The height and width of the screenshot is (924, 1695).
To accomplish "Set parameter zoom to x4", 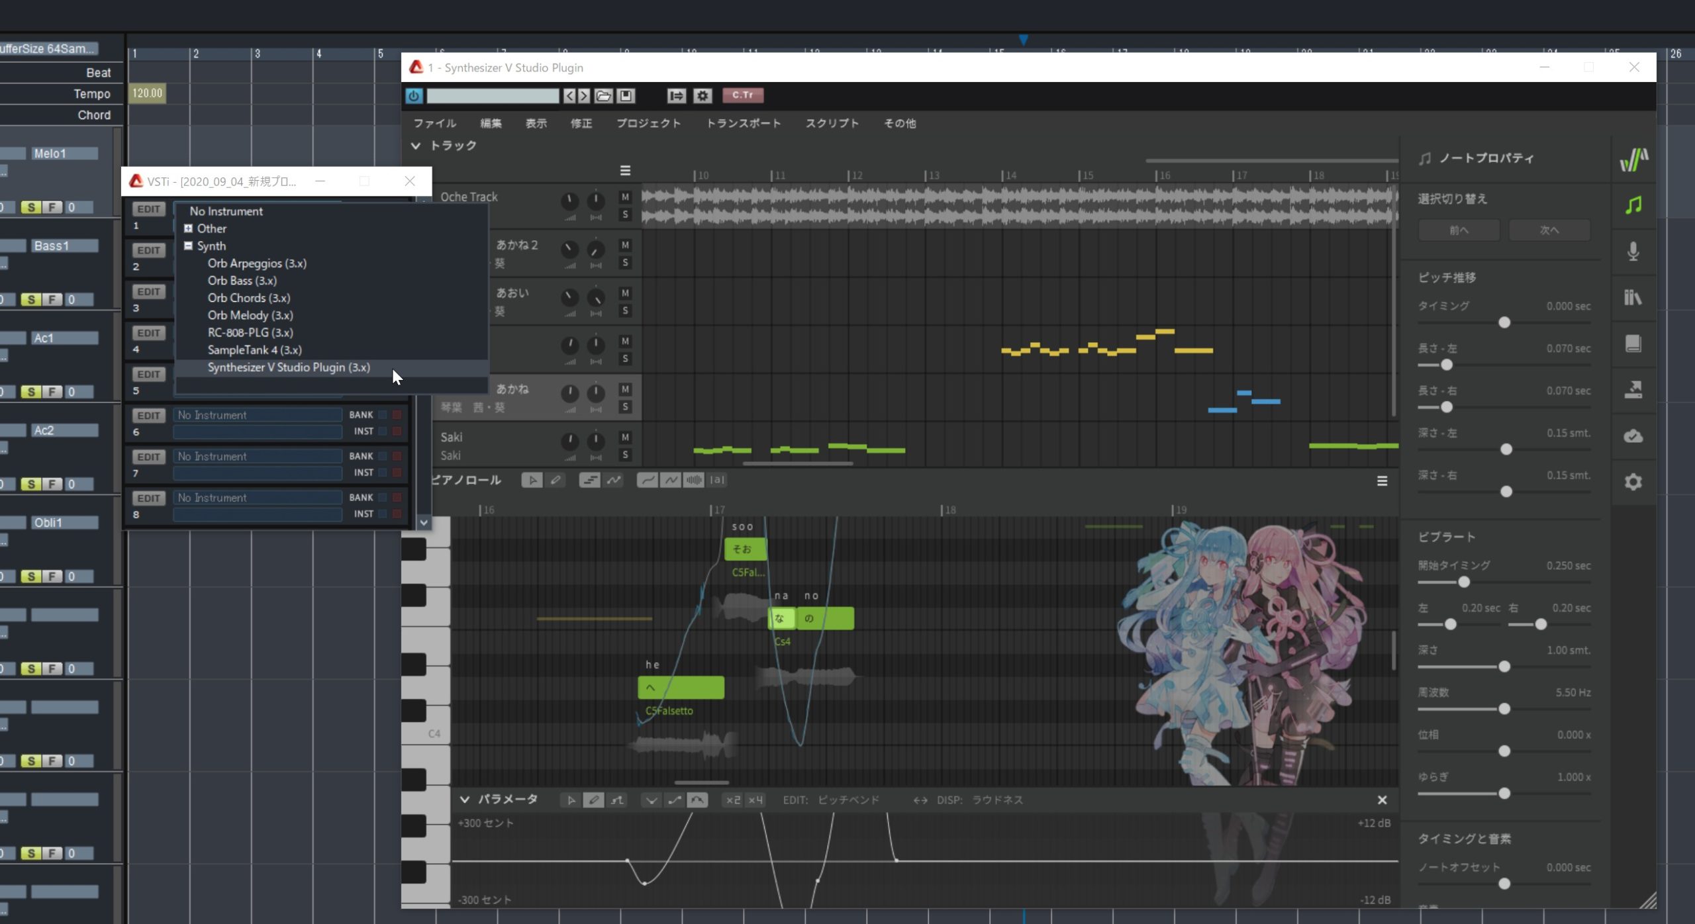I will pos(755,800).
